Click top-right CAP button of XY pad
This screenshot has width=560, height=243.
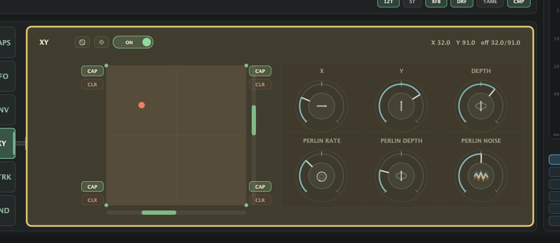pyautogui.click(x=260, y=71)
